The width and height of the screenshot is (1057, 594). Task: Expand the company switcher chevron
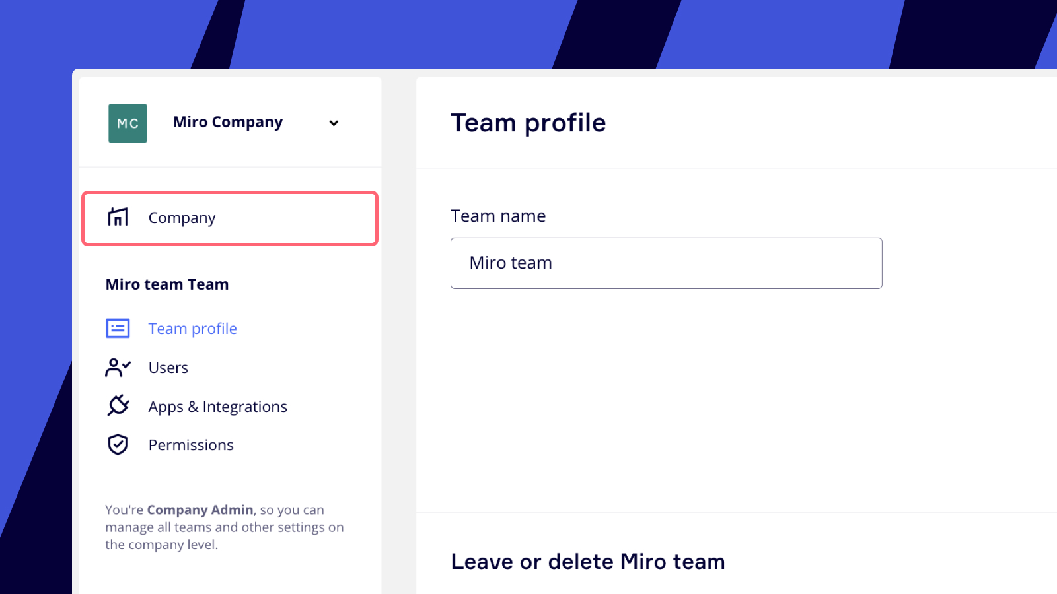pyautogui.click(x=334, y=123)
